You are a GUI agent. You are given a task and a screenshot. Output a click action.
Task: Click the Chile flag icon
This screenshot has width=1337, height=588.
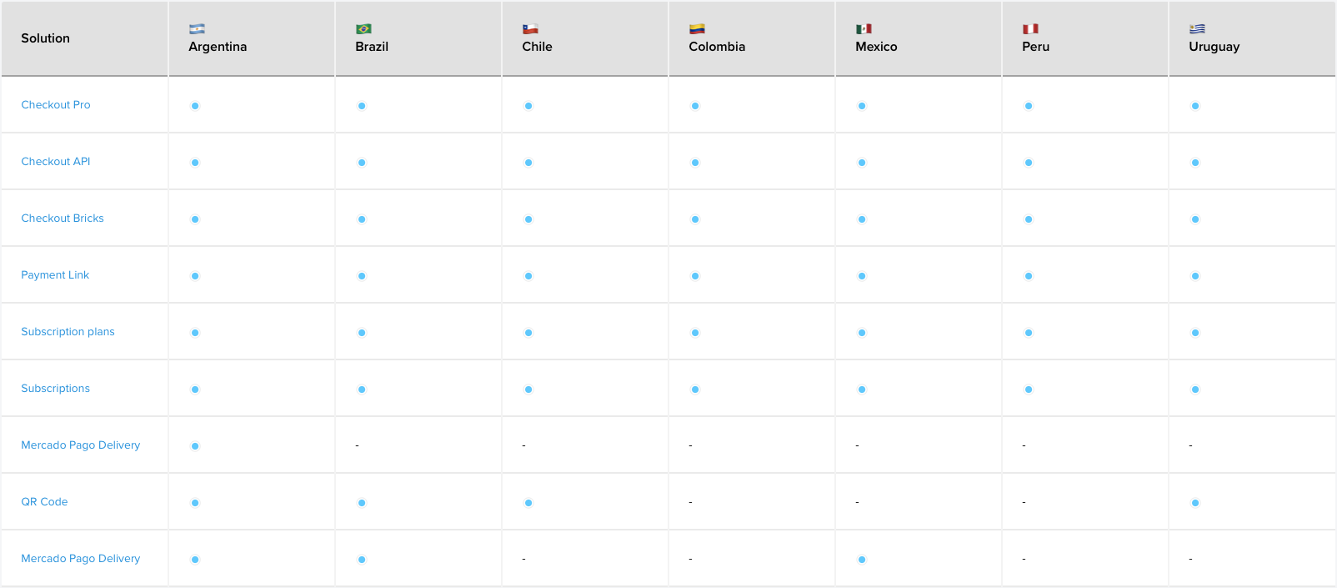point(530,29)
